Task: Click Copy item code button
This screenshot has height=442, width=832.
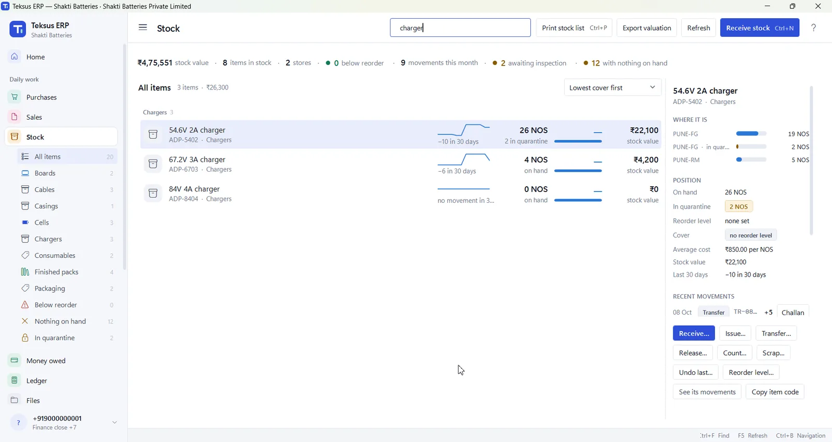Action: click(775, 392)
